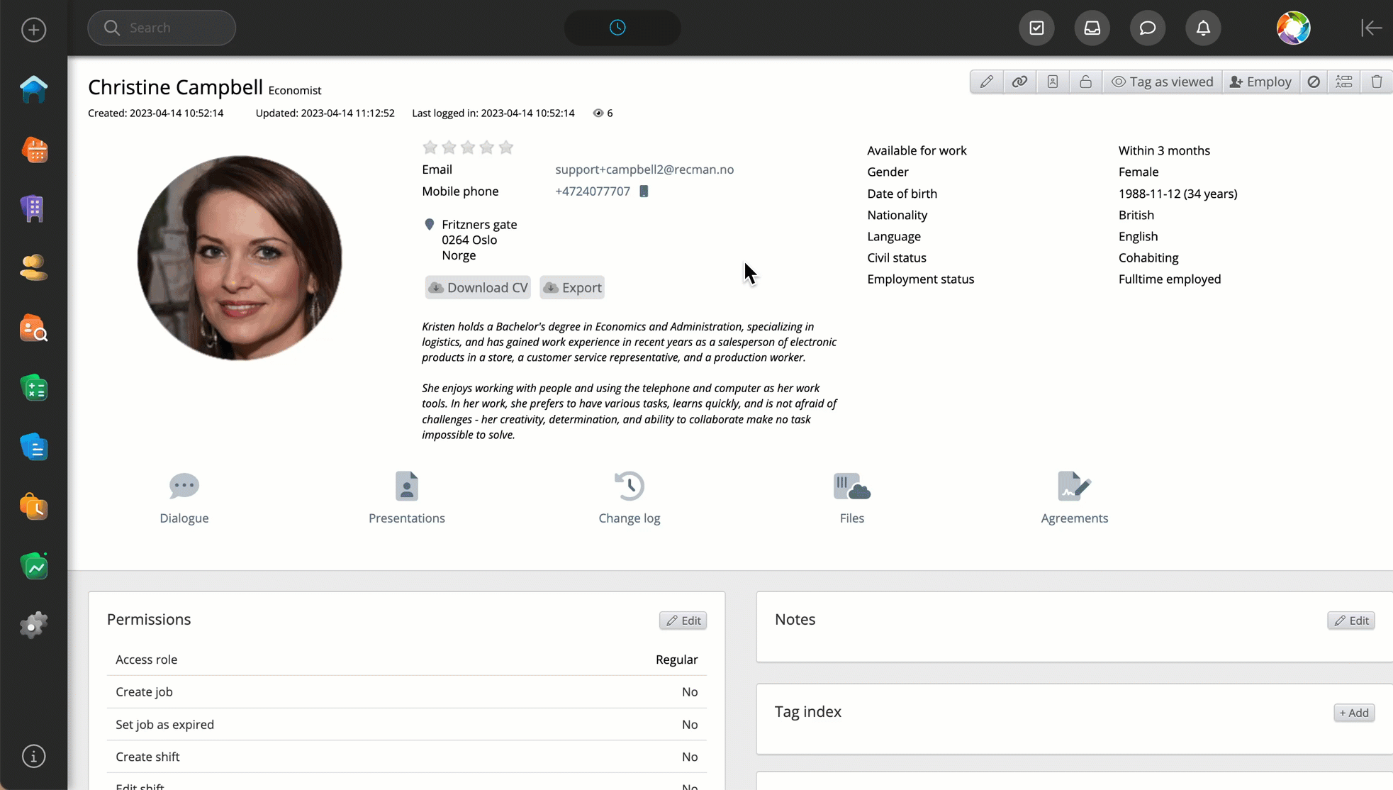
Task: Click the trash delete icon in toolbar
Action: [1376, 82]
